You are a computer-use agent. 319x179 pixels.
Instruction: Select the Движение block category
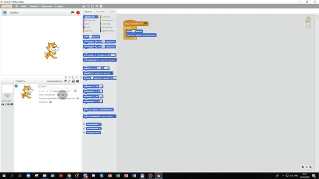91,17
